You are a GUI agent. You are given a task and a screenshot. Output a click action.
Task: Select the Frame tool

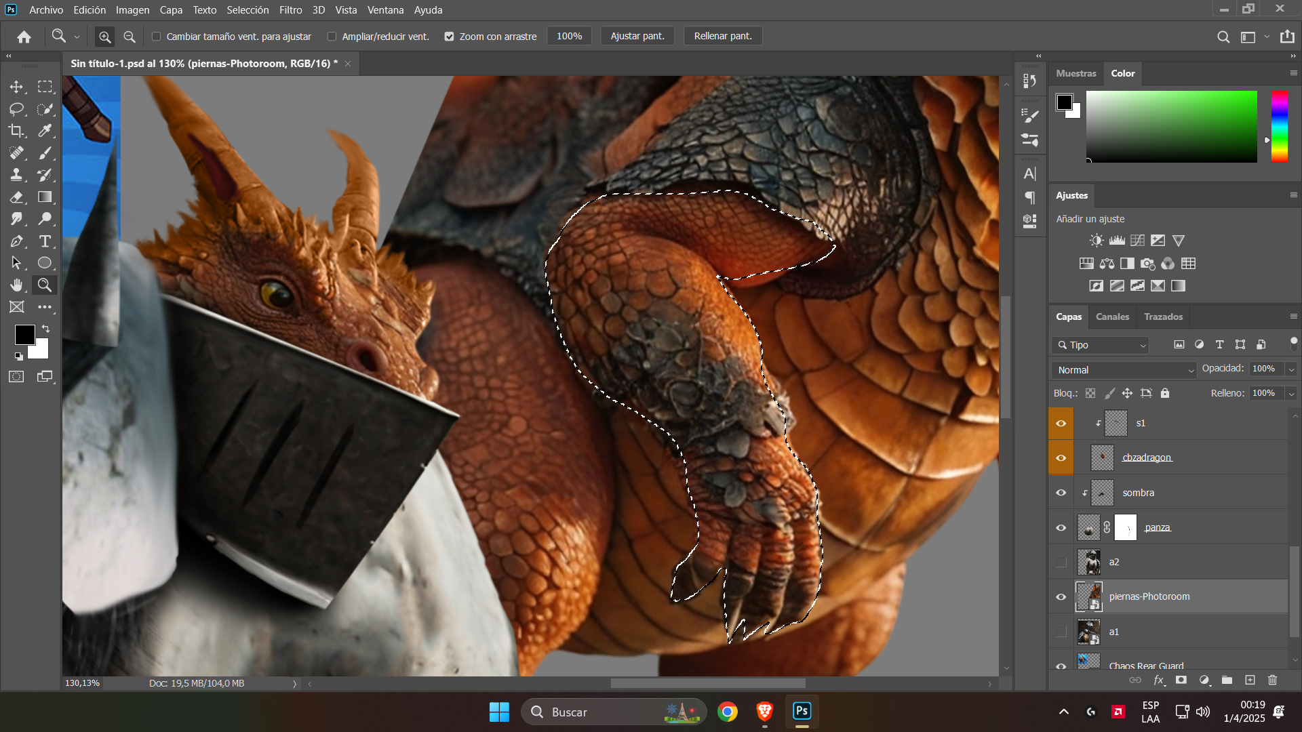click(16, 307)
